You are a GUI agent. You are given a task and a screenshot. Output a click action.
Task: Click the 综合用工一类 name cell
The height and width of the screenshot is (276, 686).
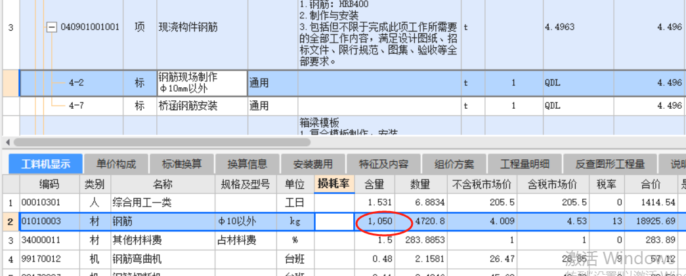(x=163, y=203)
